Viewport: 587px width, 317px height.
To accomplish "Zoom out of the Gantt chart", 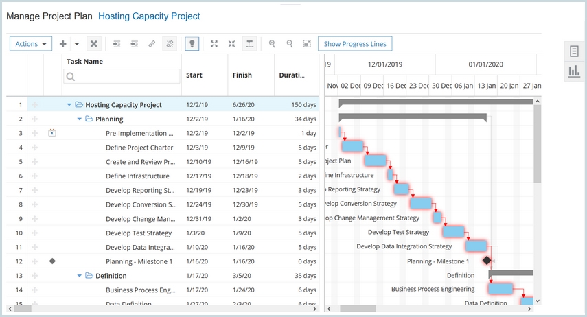I will (x=290, y=44).
